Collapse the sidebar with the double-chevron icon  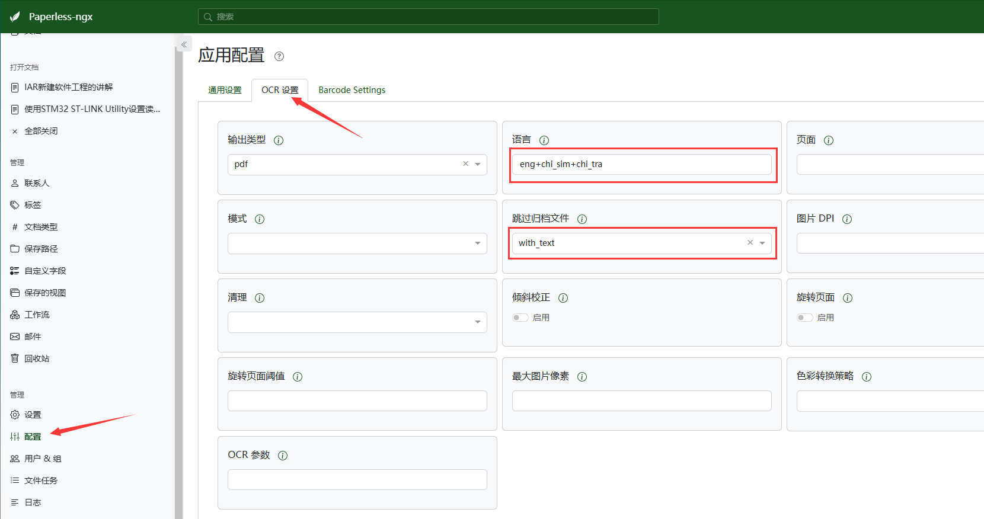click(x=184, y=44)
